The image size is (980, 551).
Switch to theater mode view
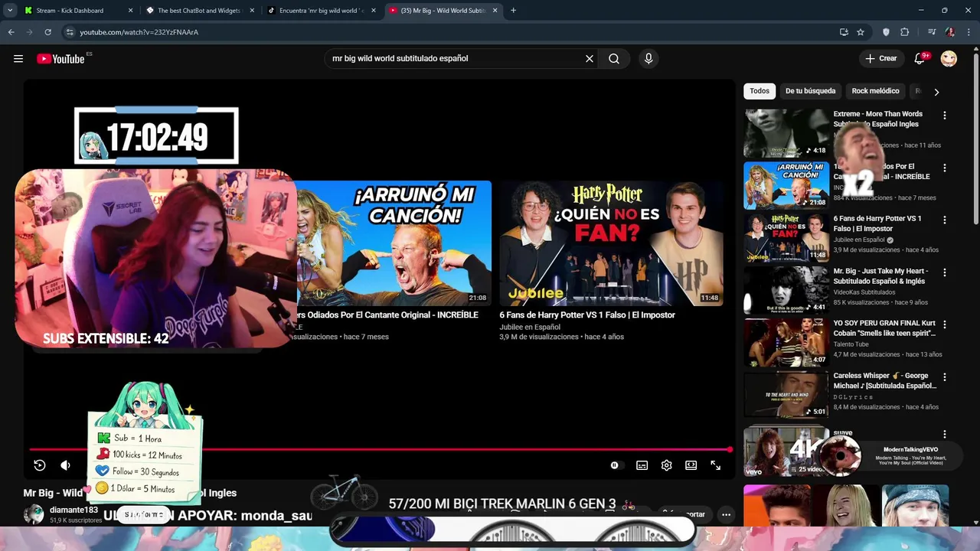[691, 465]
